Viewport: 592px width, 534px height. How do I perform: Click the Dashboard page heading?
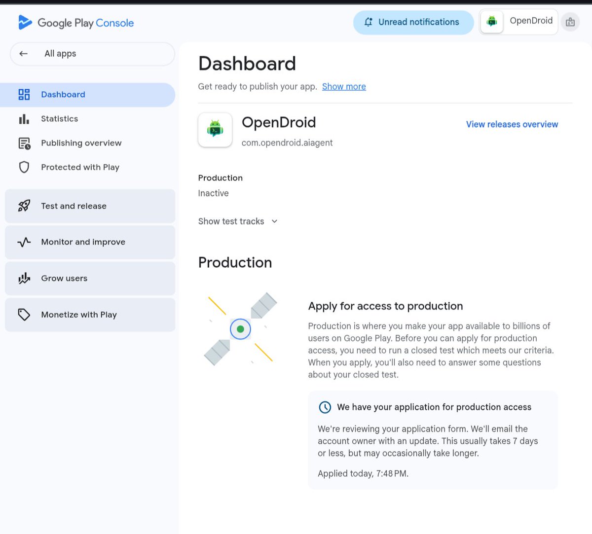247,64
